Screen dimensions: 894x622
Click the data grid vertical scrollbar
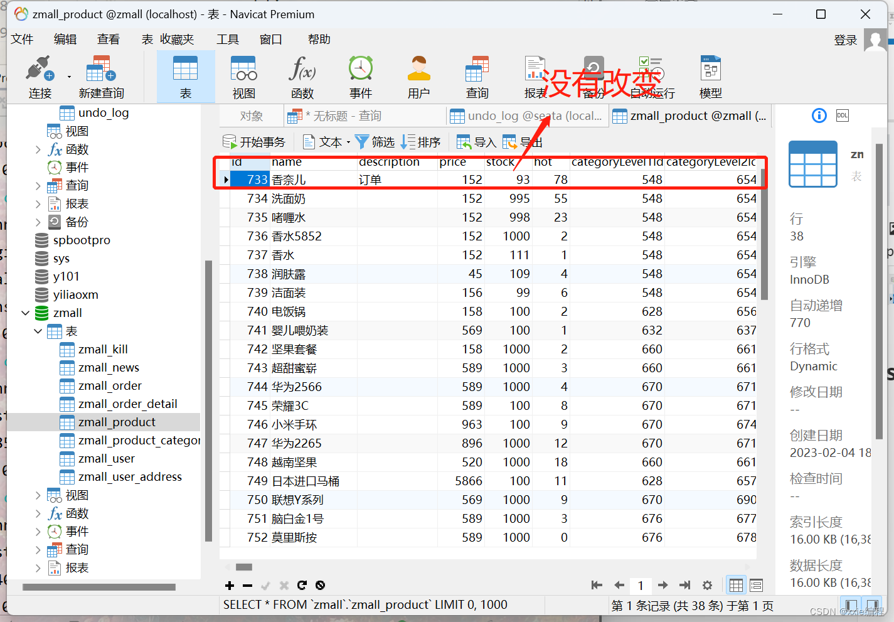(764, 233)
